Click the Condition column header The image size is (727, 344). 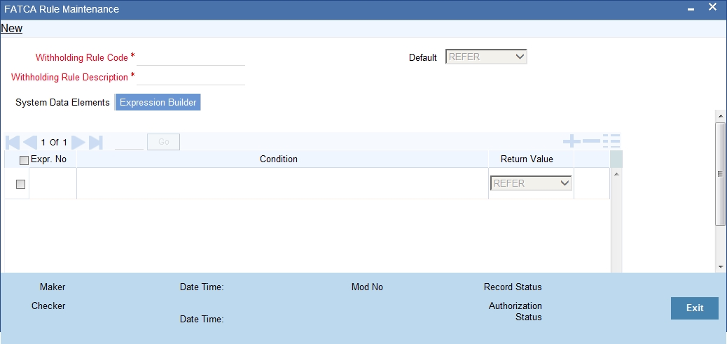279,159
